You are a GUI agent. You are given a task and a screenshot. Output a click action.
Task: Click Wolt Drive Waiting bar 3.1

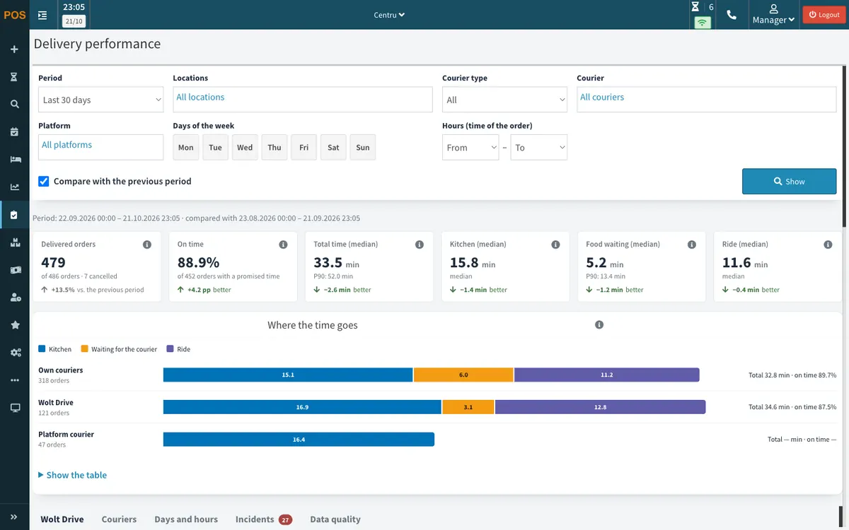point(468,407)
